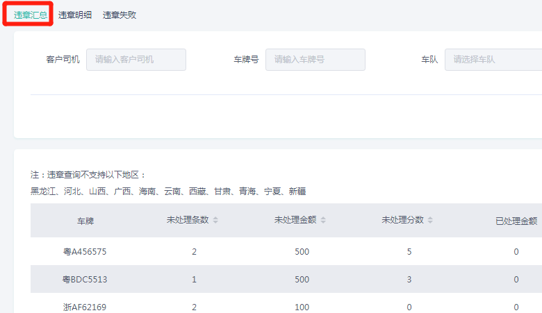542x313 pixels.
Task: Click sort arrows beside 未处理条数
Action: (x=215, y=220)
